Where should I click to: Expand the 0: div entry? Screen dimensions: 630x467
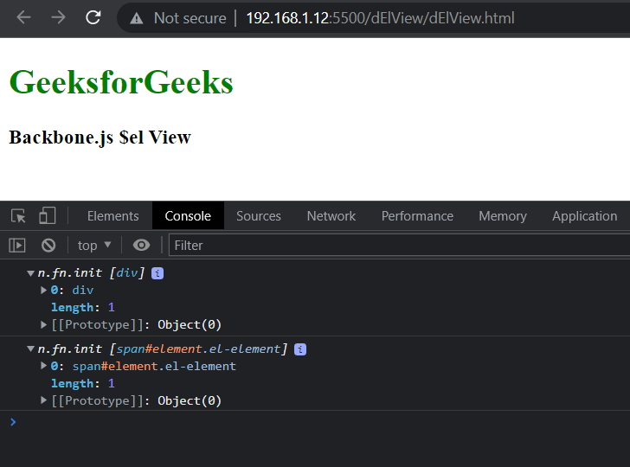point(44,290)
